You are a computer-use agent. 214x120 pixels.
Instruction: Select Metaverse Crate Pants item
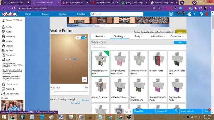100,64
